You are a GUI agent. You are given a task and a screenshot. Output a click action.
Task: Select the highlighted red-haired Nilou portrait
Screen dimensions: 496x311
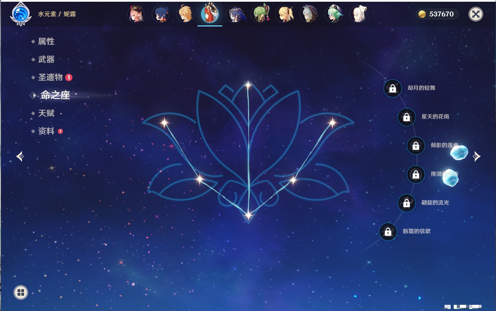click(210, 13)
